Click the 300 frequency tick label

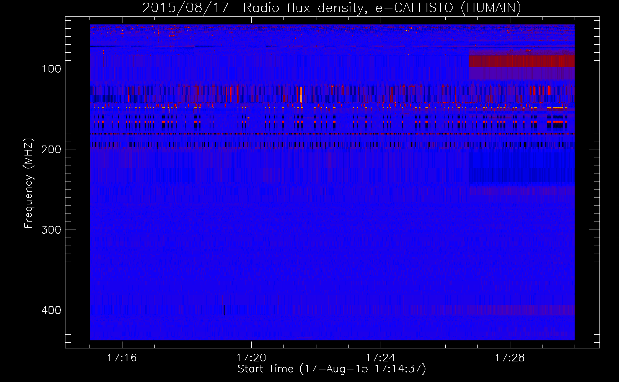pos(51,230)
